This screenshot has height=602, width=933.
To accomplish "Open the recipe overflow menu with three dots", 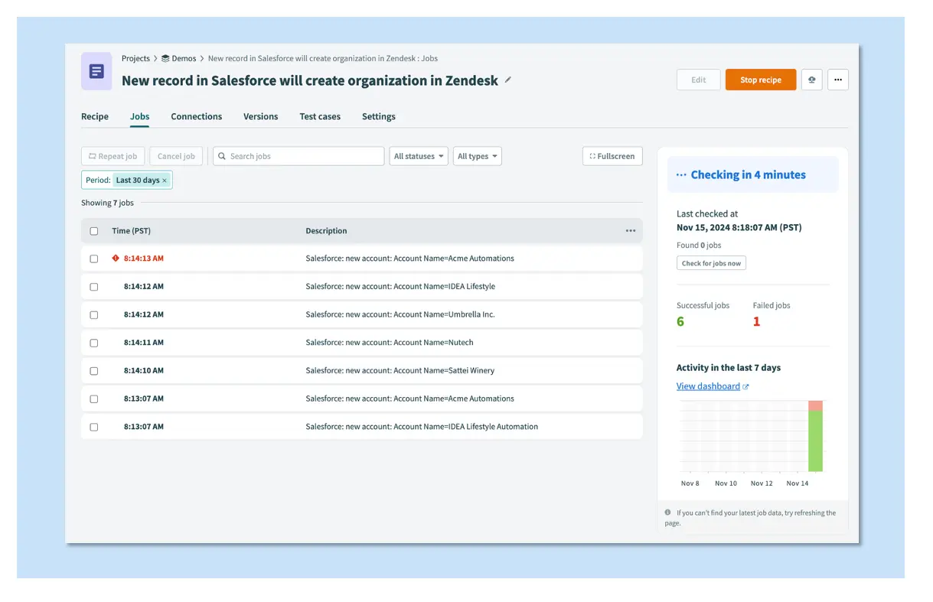I will pyautogui.click(x=837, y=79).
